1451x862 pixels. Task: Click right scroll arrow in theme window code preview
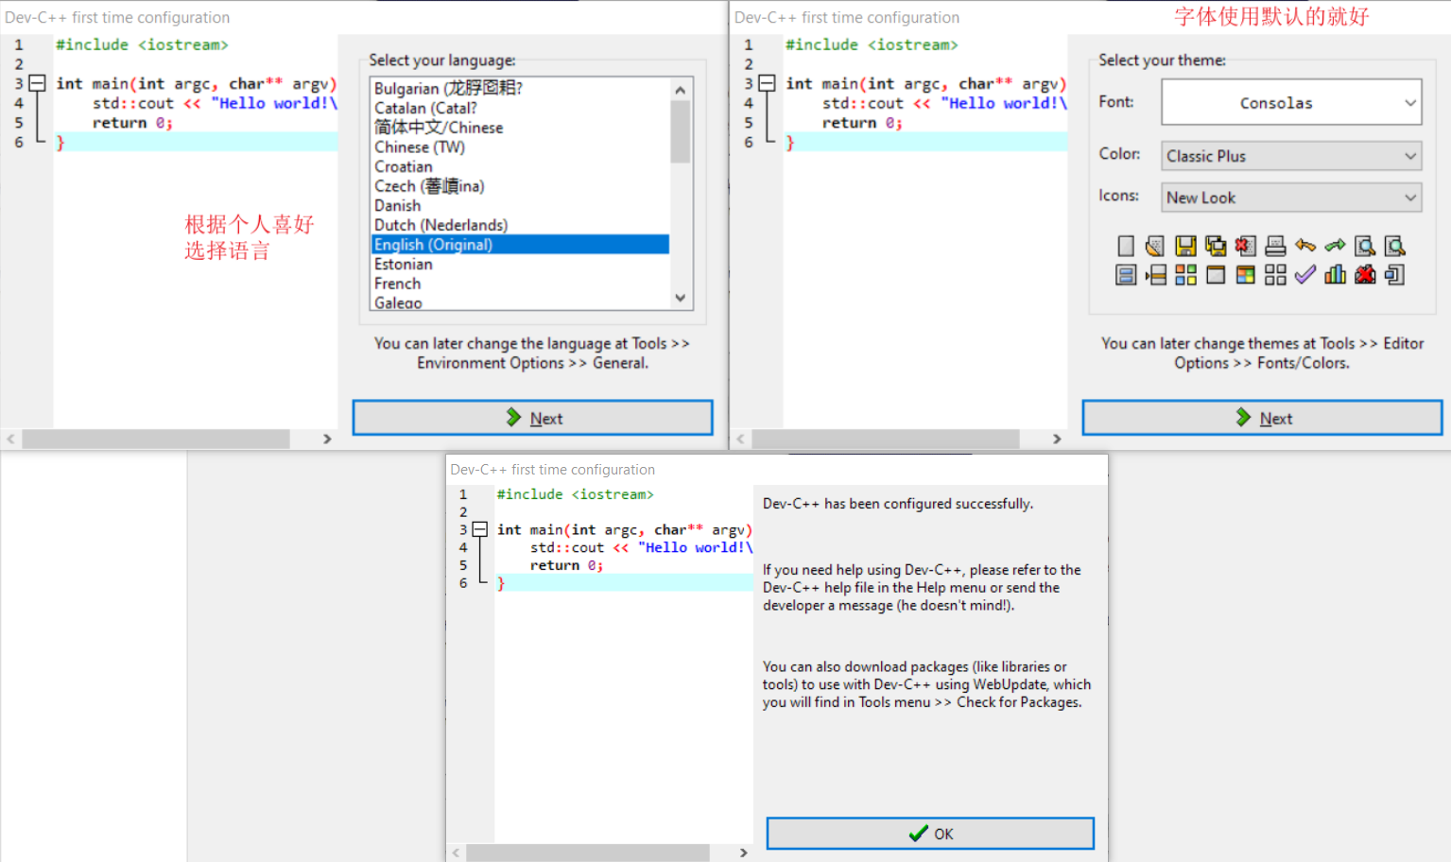pos(1057,439)
